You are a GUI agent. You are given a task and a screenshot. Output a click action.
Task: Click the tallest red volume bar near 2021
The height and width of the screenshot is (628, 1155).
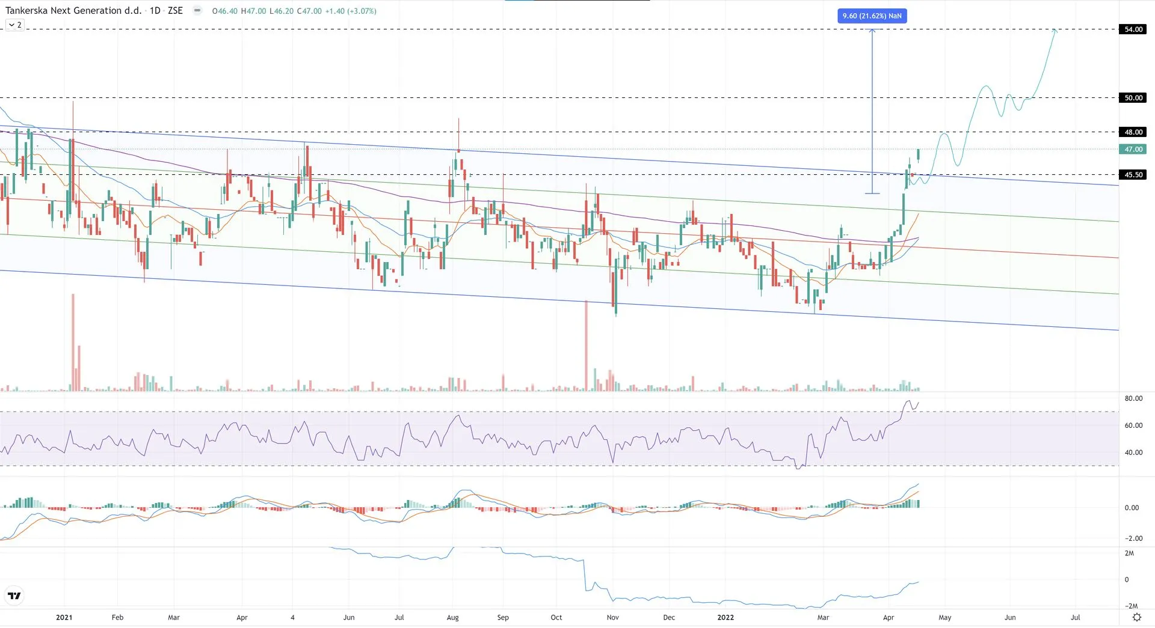73,343
